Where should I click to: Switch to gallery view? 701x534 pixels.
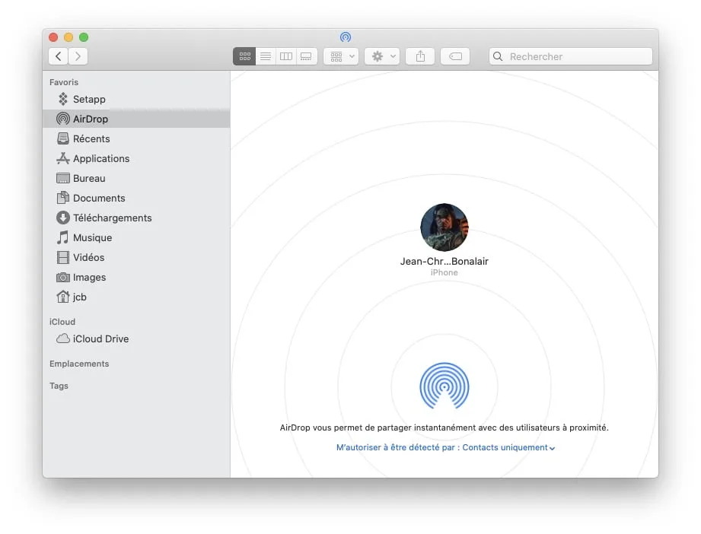click(306, 56)
